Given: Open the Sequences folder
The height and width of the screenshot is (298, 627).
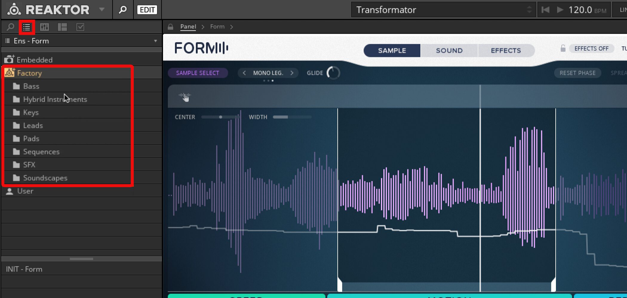Looking at the screenshot, I should [82, 152].
